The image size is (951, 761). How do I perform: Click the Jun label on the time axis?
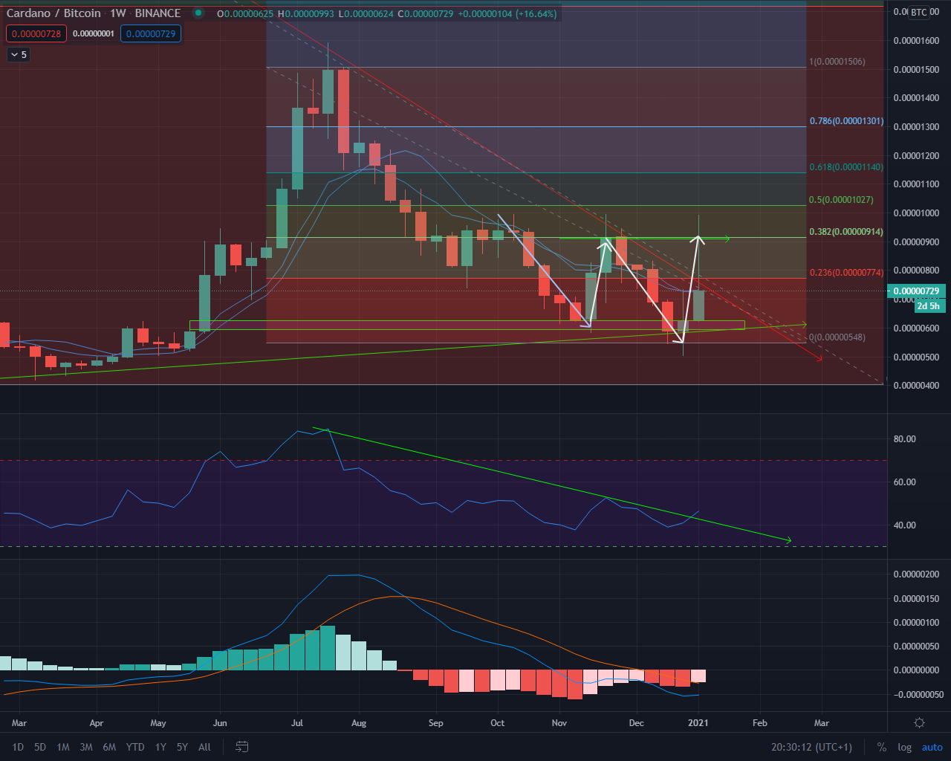[x=220, y=723]
